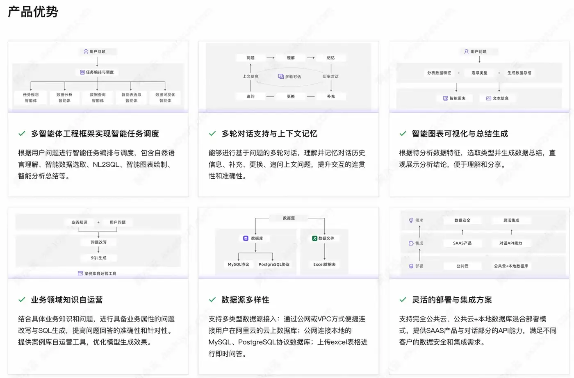Click the 补充 box
This screenshot has width=574, height=378.
click(x=331, y=96)
